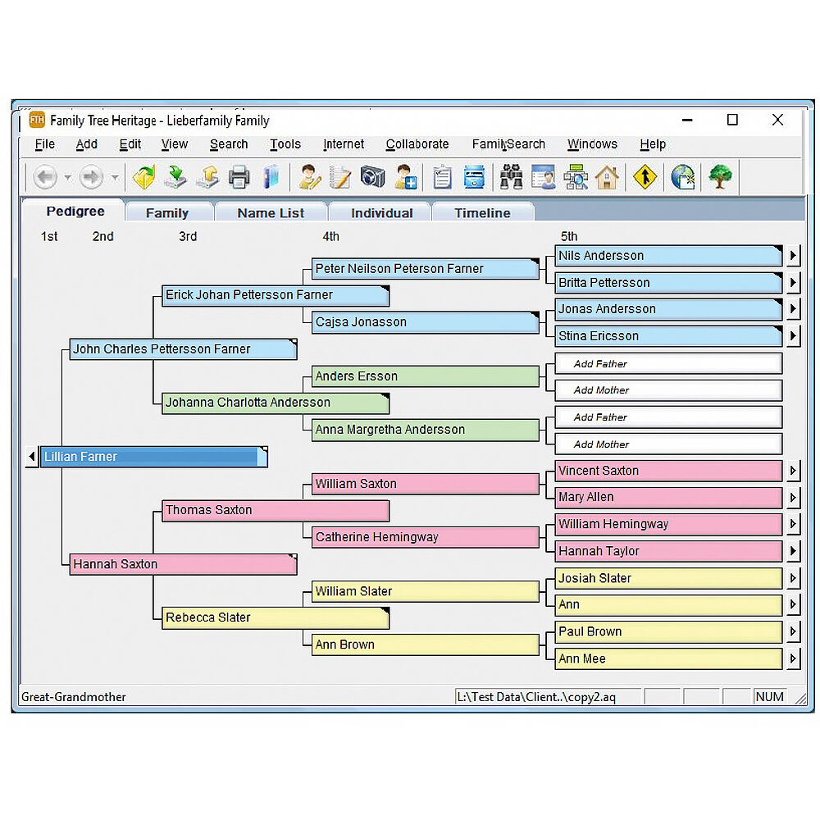
Task: Expand ancestors arrow beside Stina Ericsson
Action: click(793, 336)
